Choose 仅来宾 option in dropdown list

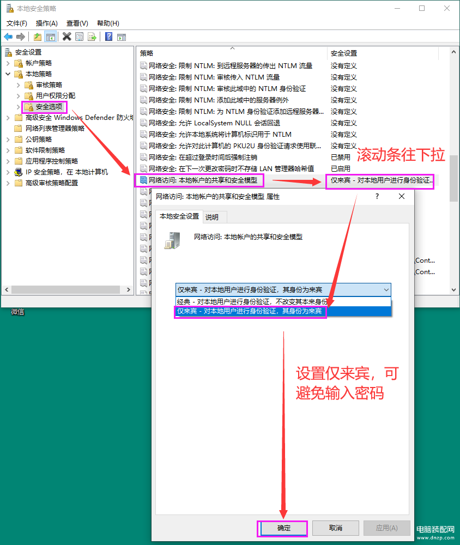pyautogui.click(x=283, y=311)
